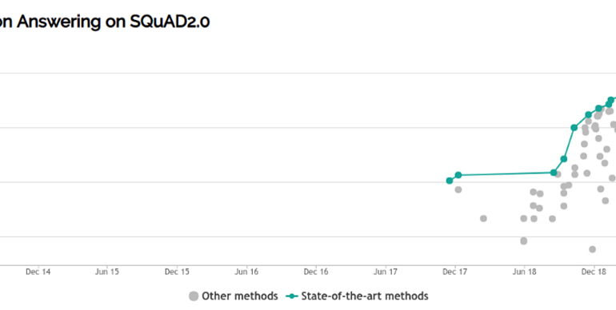616x310 pixels.
Task: Select the second teal point above Dec 17
Action: point(458,175)
